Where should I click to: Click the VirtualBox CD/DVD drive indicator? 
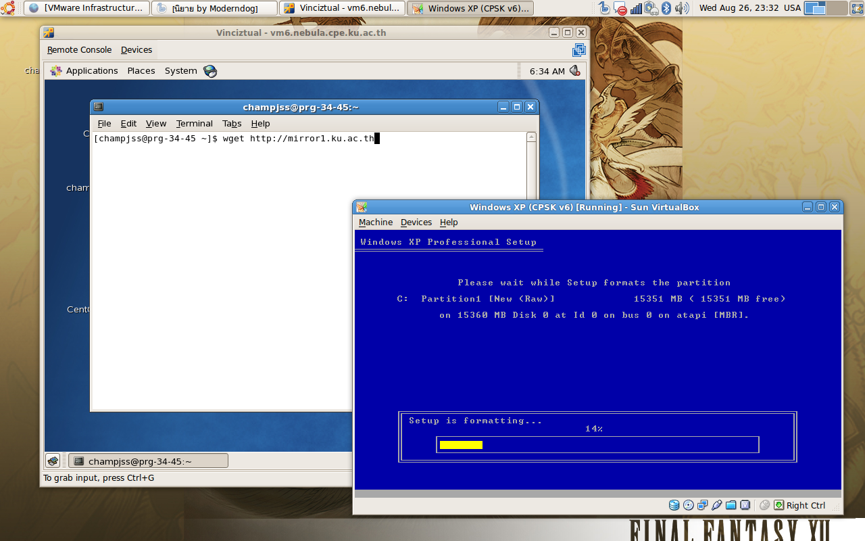click(x=688, y=505)
